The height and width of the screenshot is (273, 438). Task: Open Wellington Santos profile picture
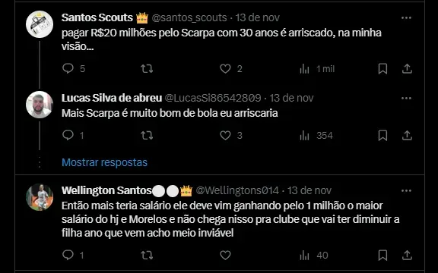[40, 197]
